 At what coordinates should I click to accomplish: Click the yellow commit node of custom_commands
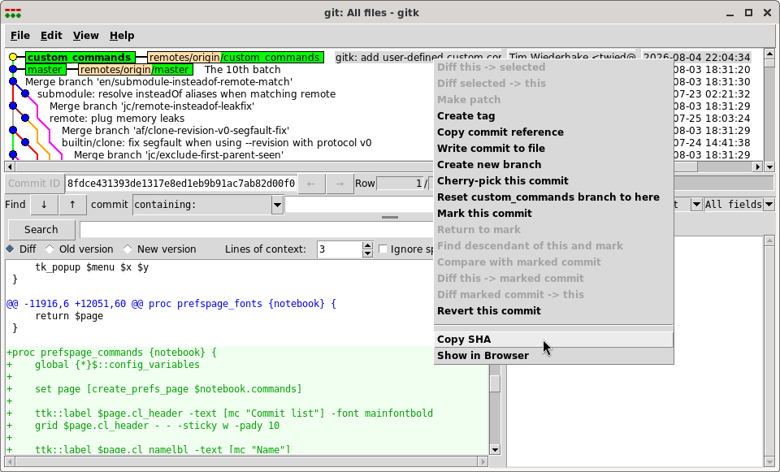[13, 57]
